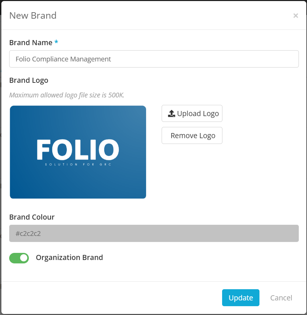The width and height of the screenshot is (307, 315).
Task: Click the Brand Colour section label
Action: (32, 217)
